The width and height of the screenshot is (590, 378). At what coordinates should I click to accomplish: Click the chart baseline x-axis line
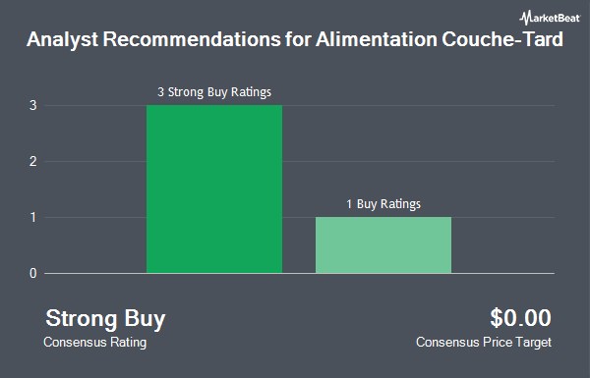pos(300,274)
